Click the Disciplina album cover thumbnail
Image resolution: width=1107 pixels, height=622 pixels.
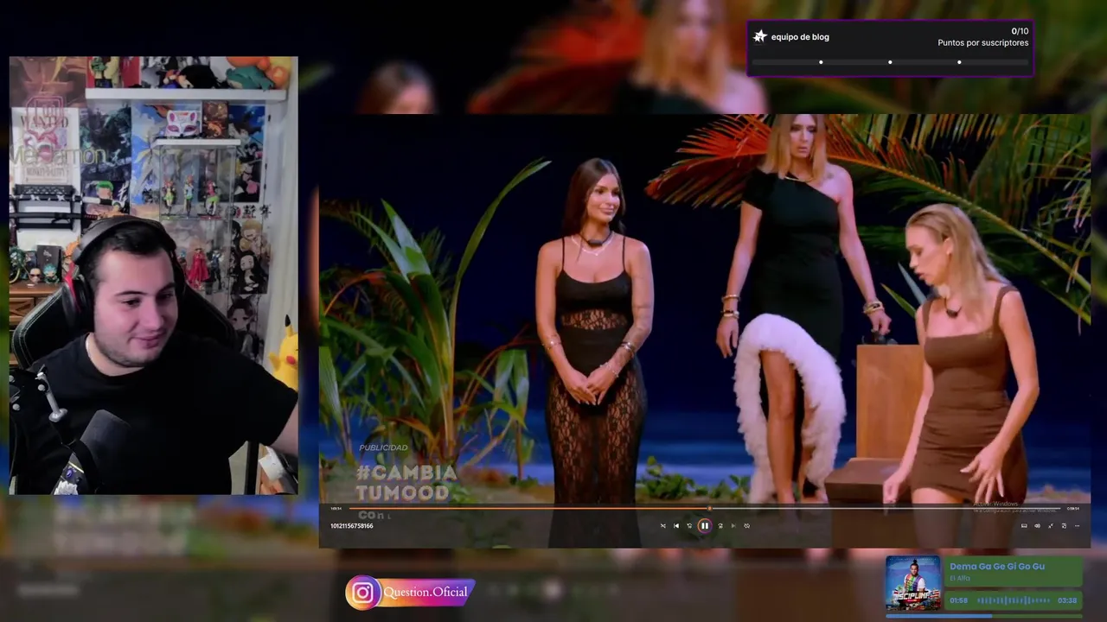(912, 583)
